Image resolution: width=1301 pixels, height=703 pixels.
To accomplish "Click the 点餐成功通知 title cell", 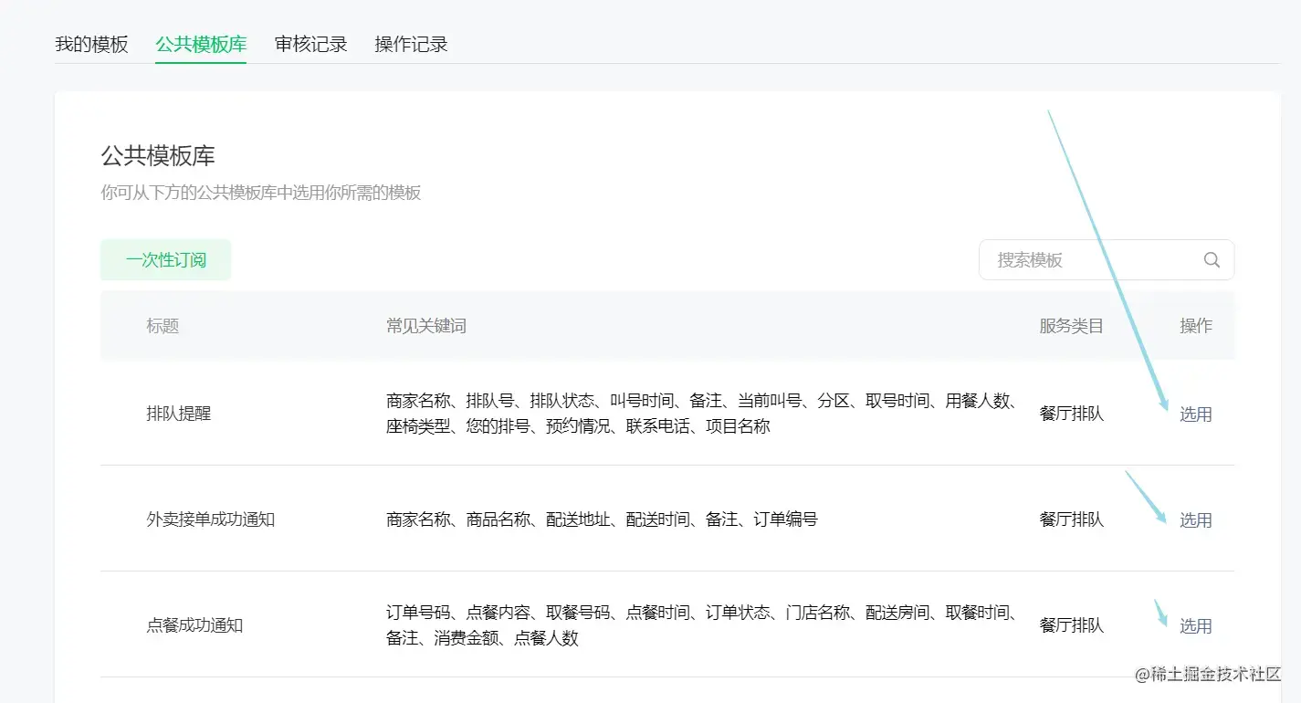I will [x=194, y=625].
